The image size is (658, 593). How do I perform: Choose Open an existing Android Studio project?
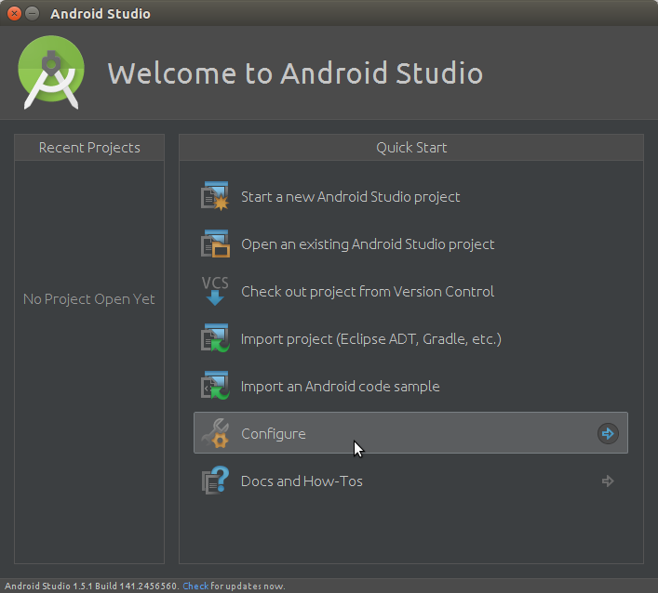click(x=368, y=244)
